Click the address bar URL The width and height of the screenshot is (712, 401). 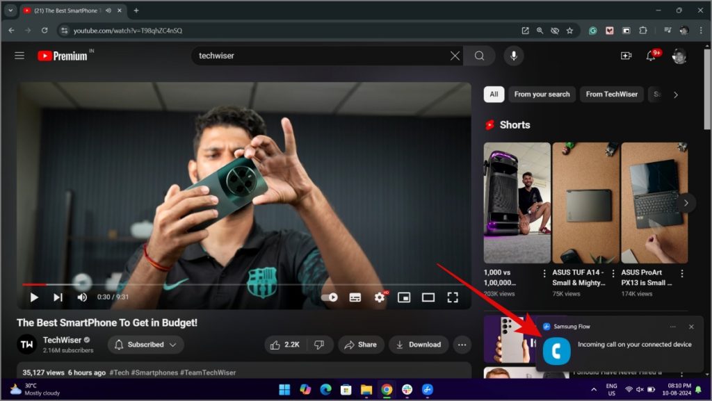coord(128,31)
